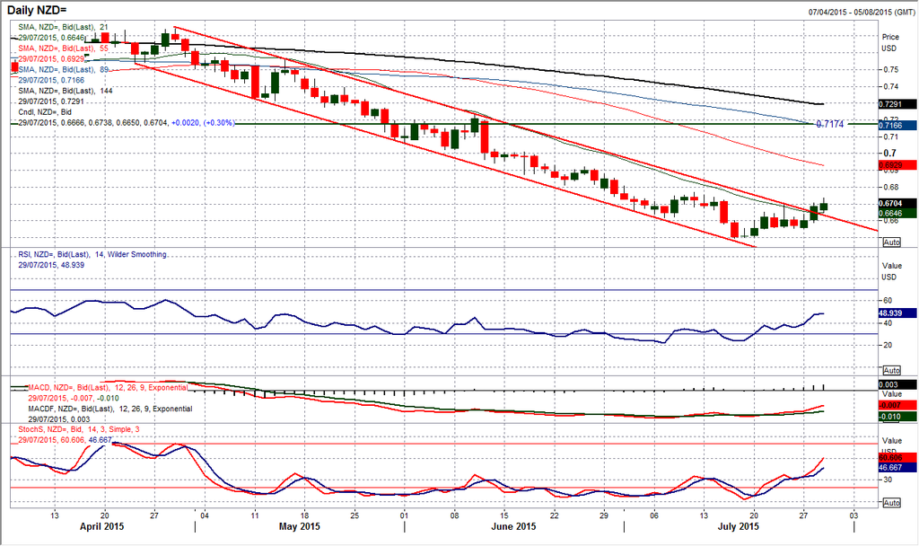Select the StochS 14, 3, Simple legend entry
Image resolution: width=919 pixels, height=546 pixels.
pos(79,429)
